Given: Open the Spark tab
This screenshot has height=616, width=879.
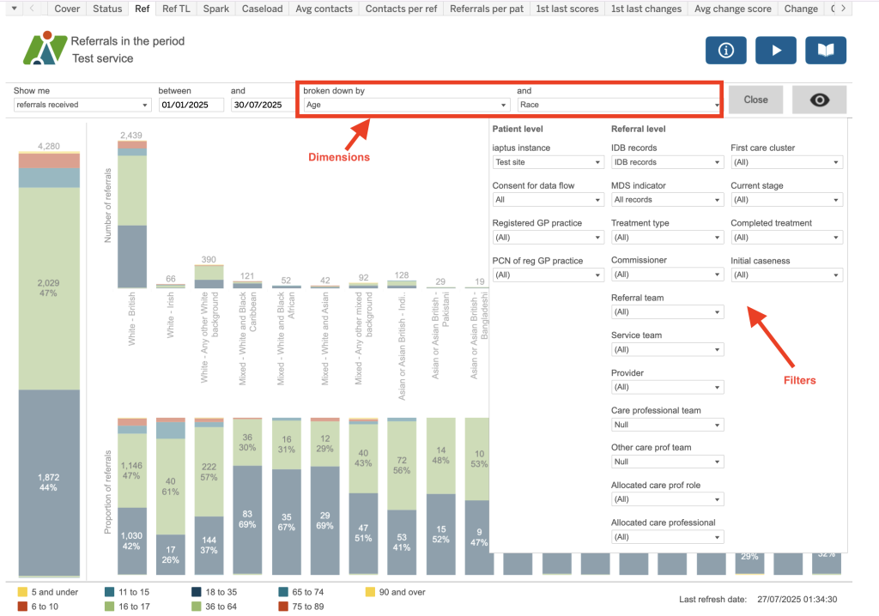Looking at the screenshot, I should pos(216,9).
